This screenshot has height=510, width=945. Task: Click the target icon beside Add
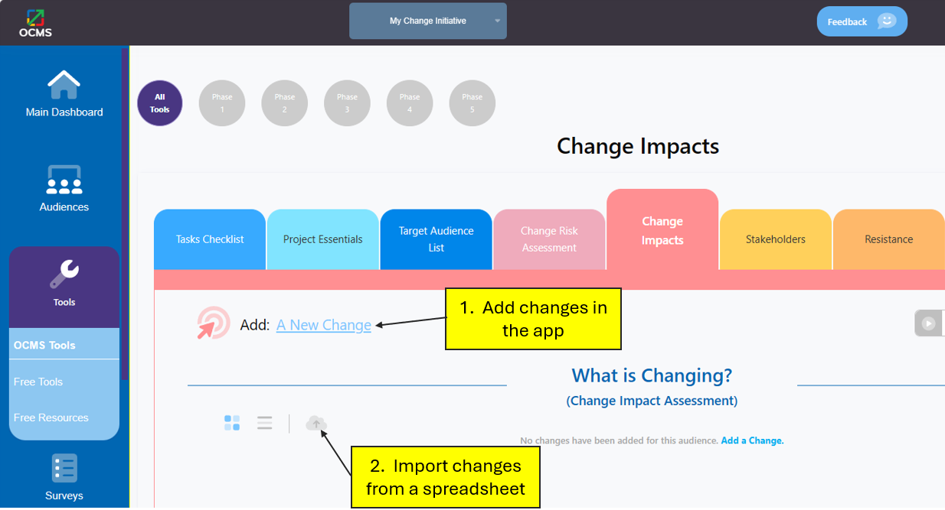(213, 323)
